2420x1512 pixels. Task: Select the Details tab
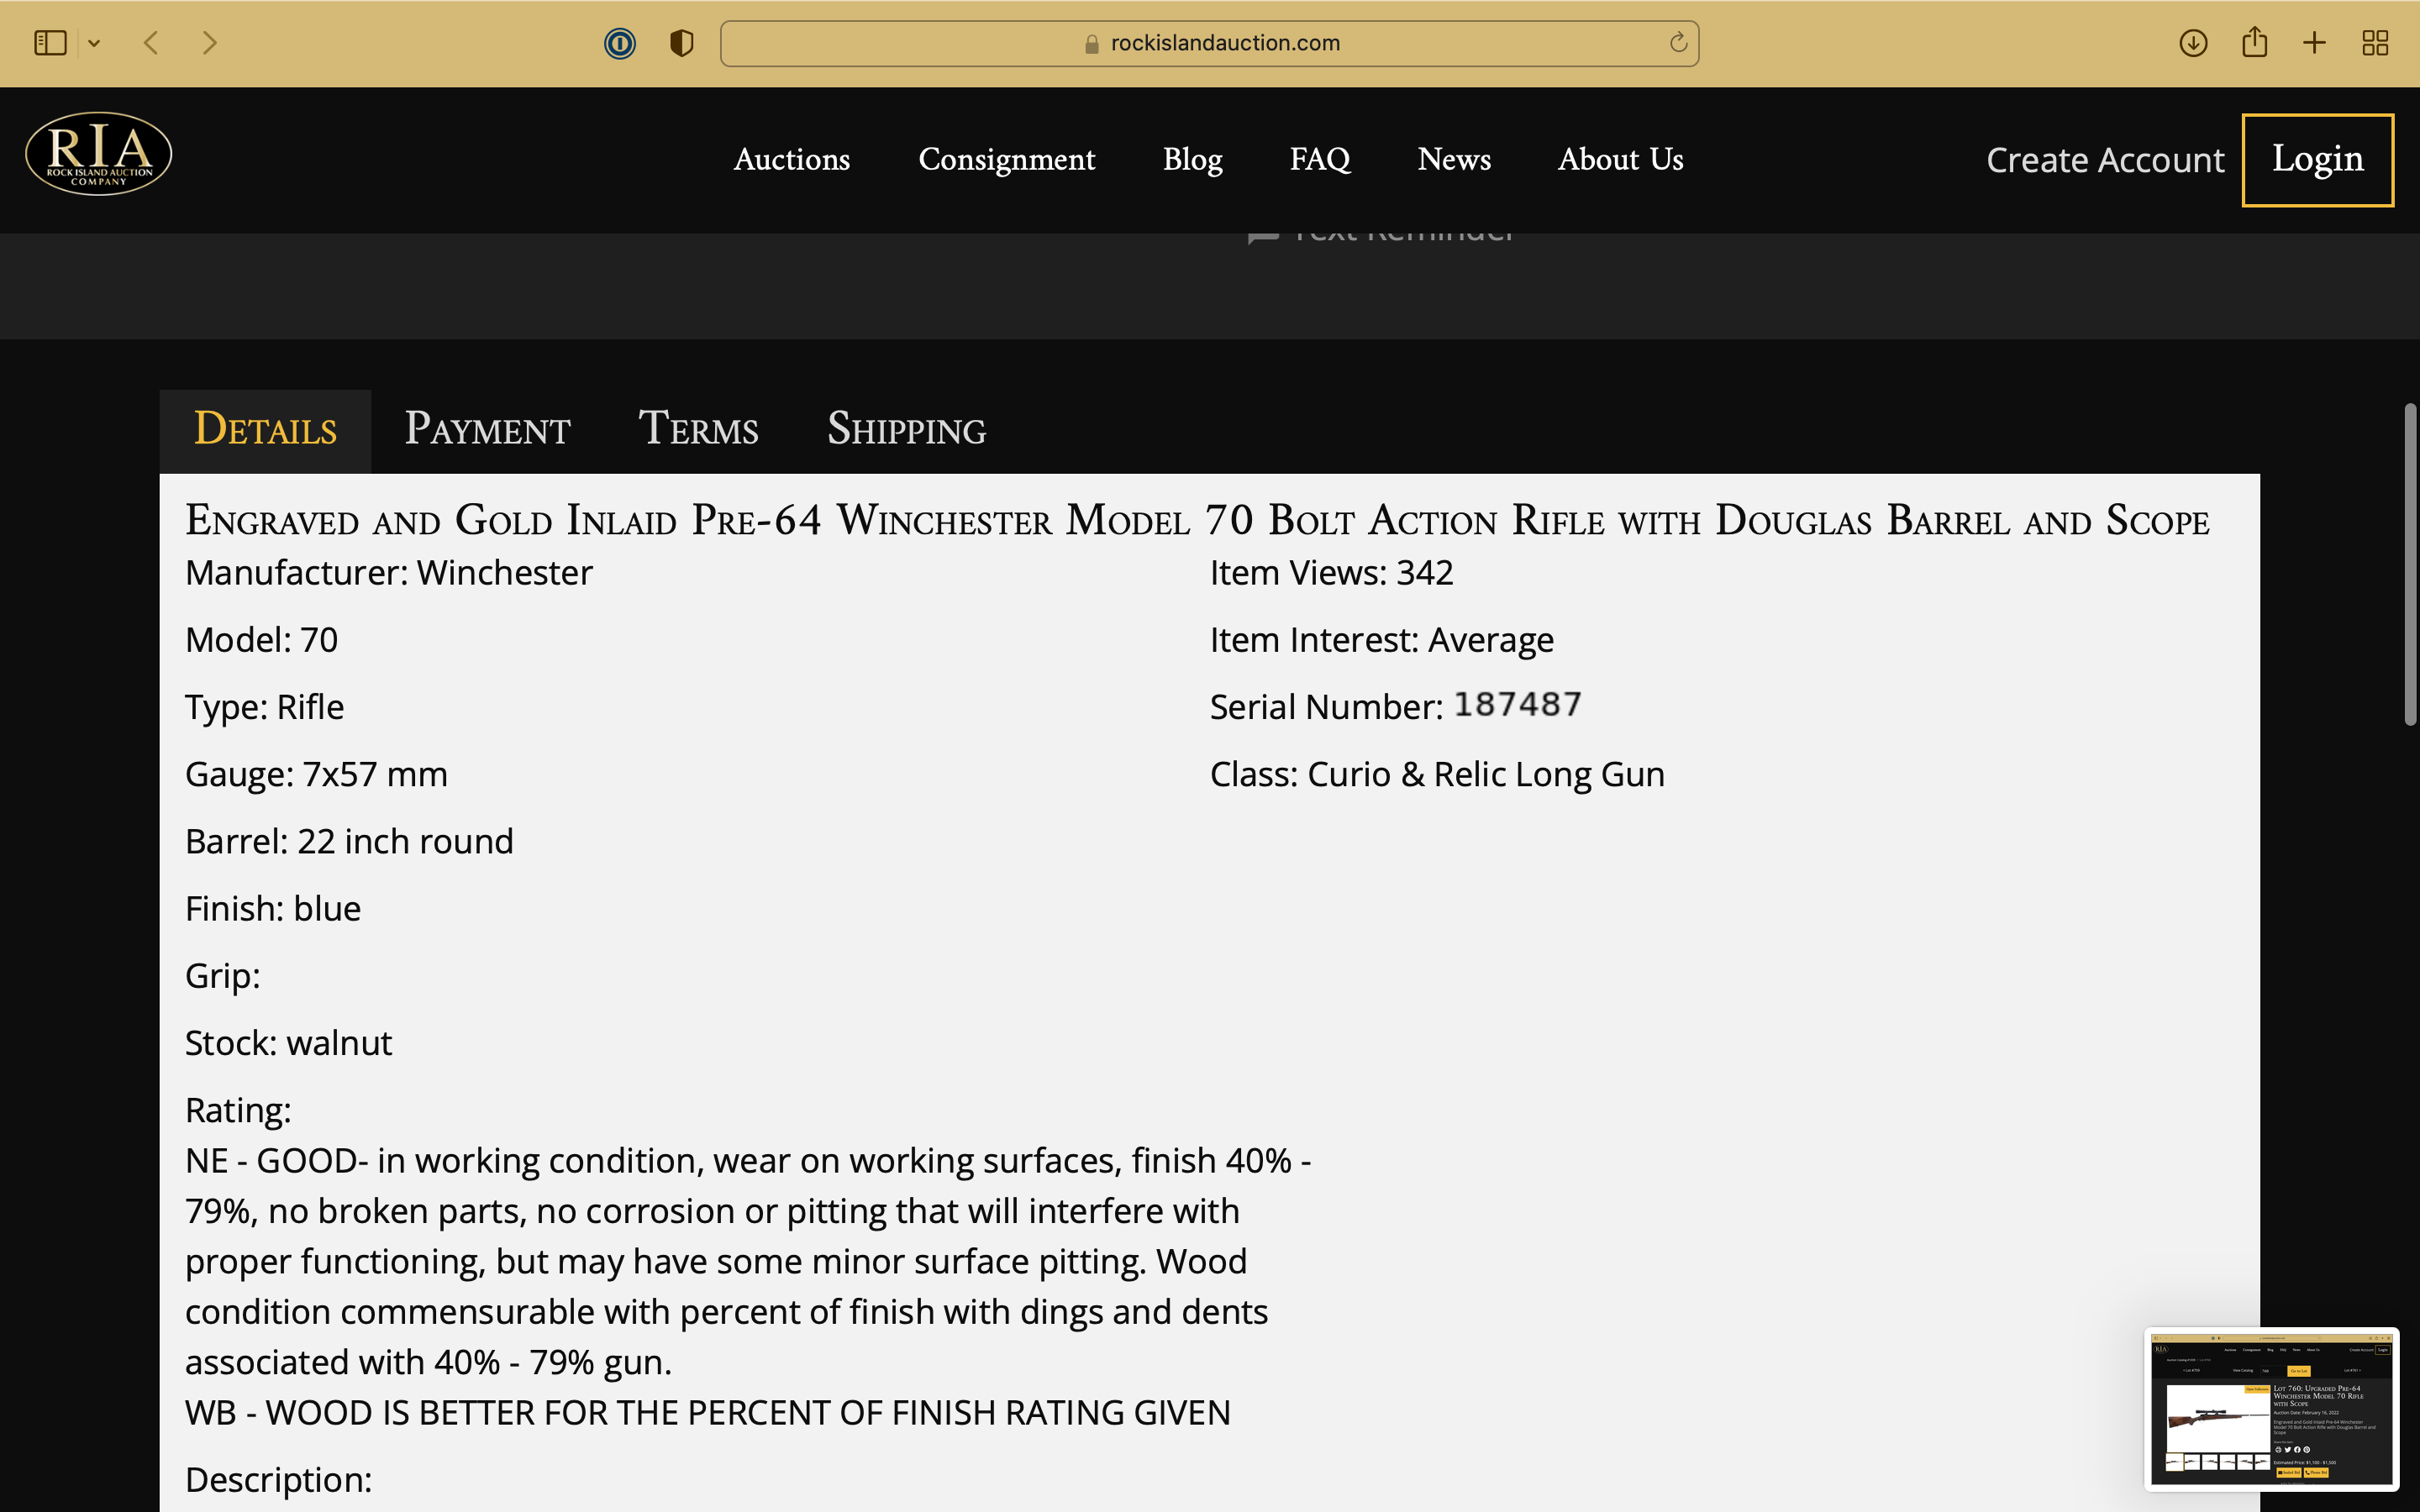click(x=265, y=431)
